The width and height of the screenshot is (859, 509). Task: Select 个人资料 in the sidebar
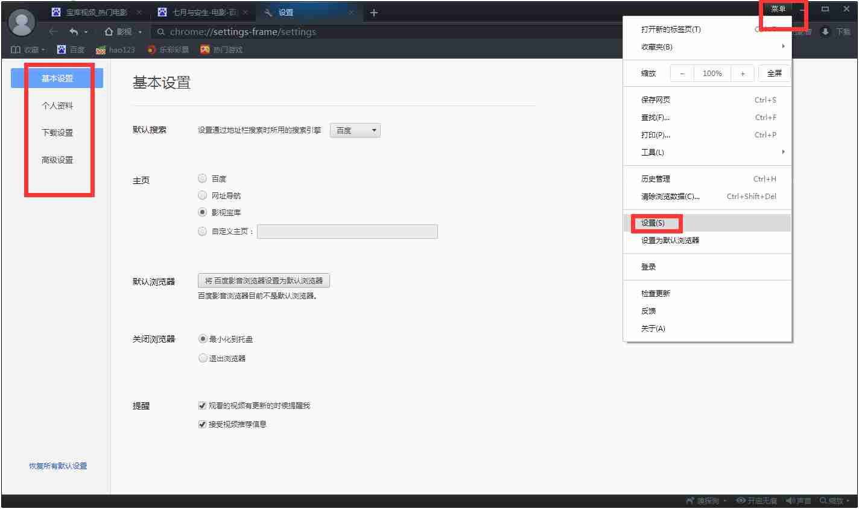(x=57, y=106)
